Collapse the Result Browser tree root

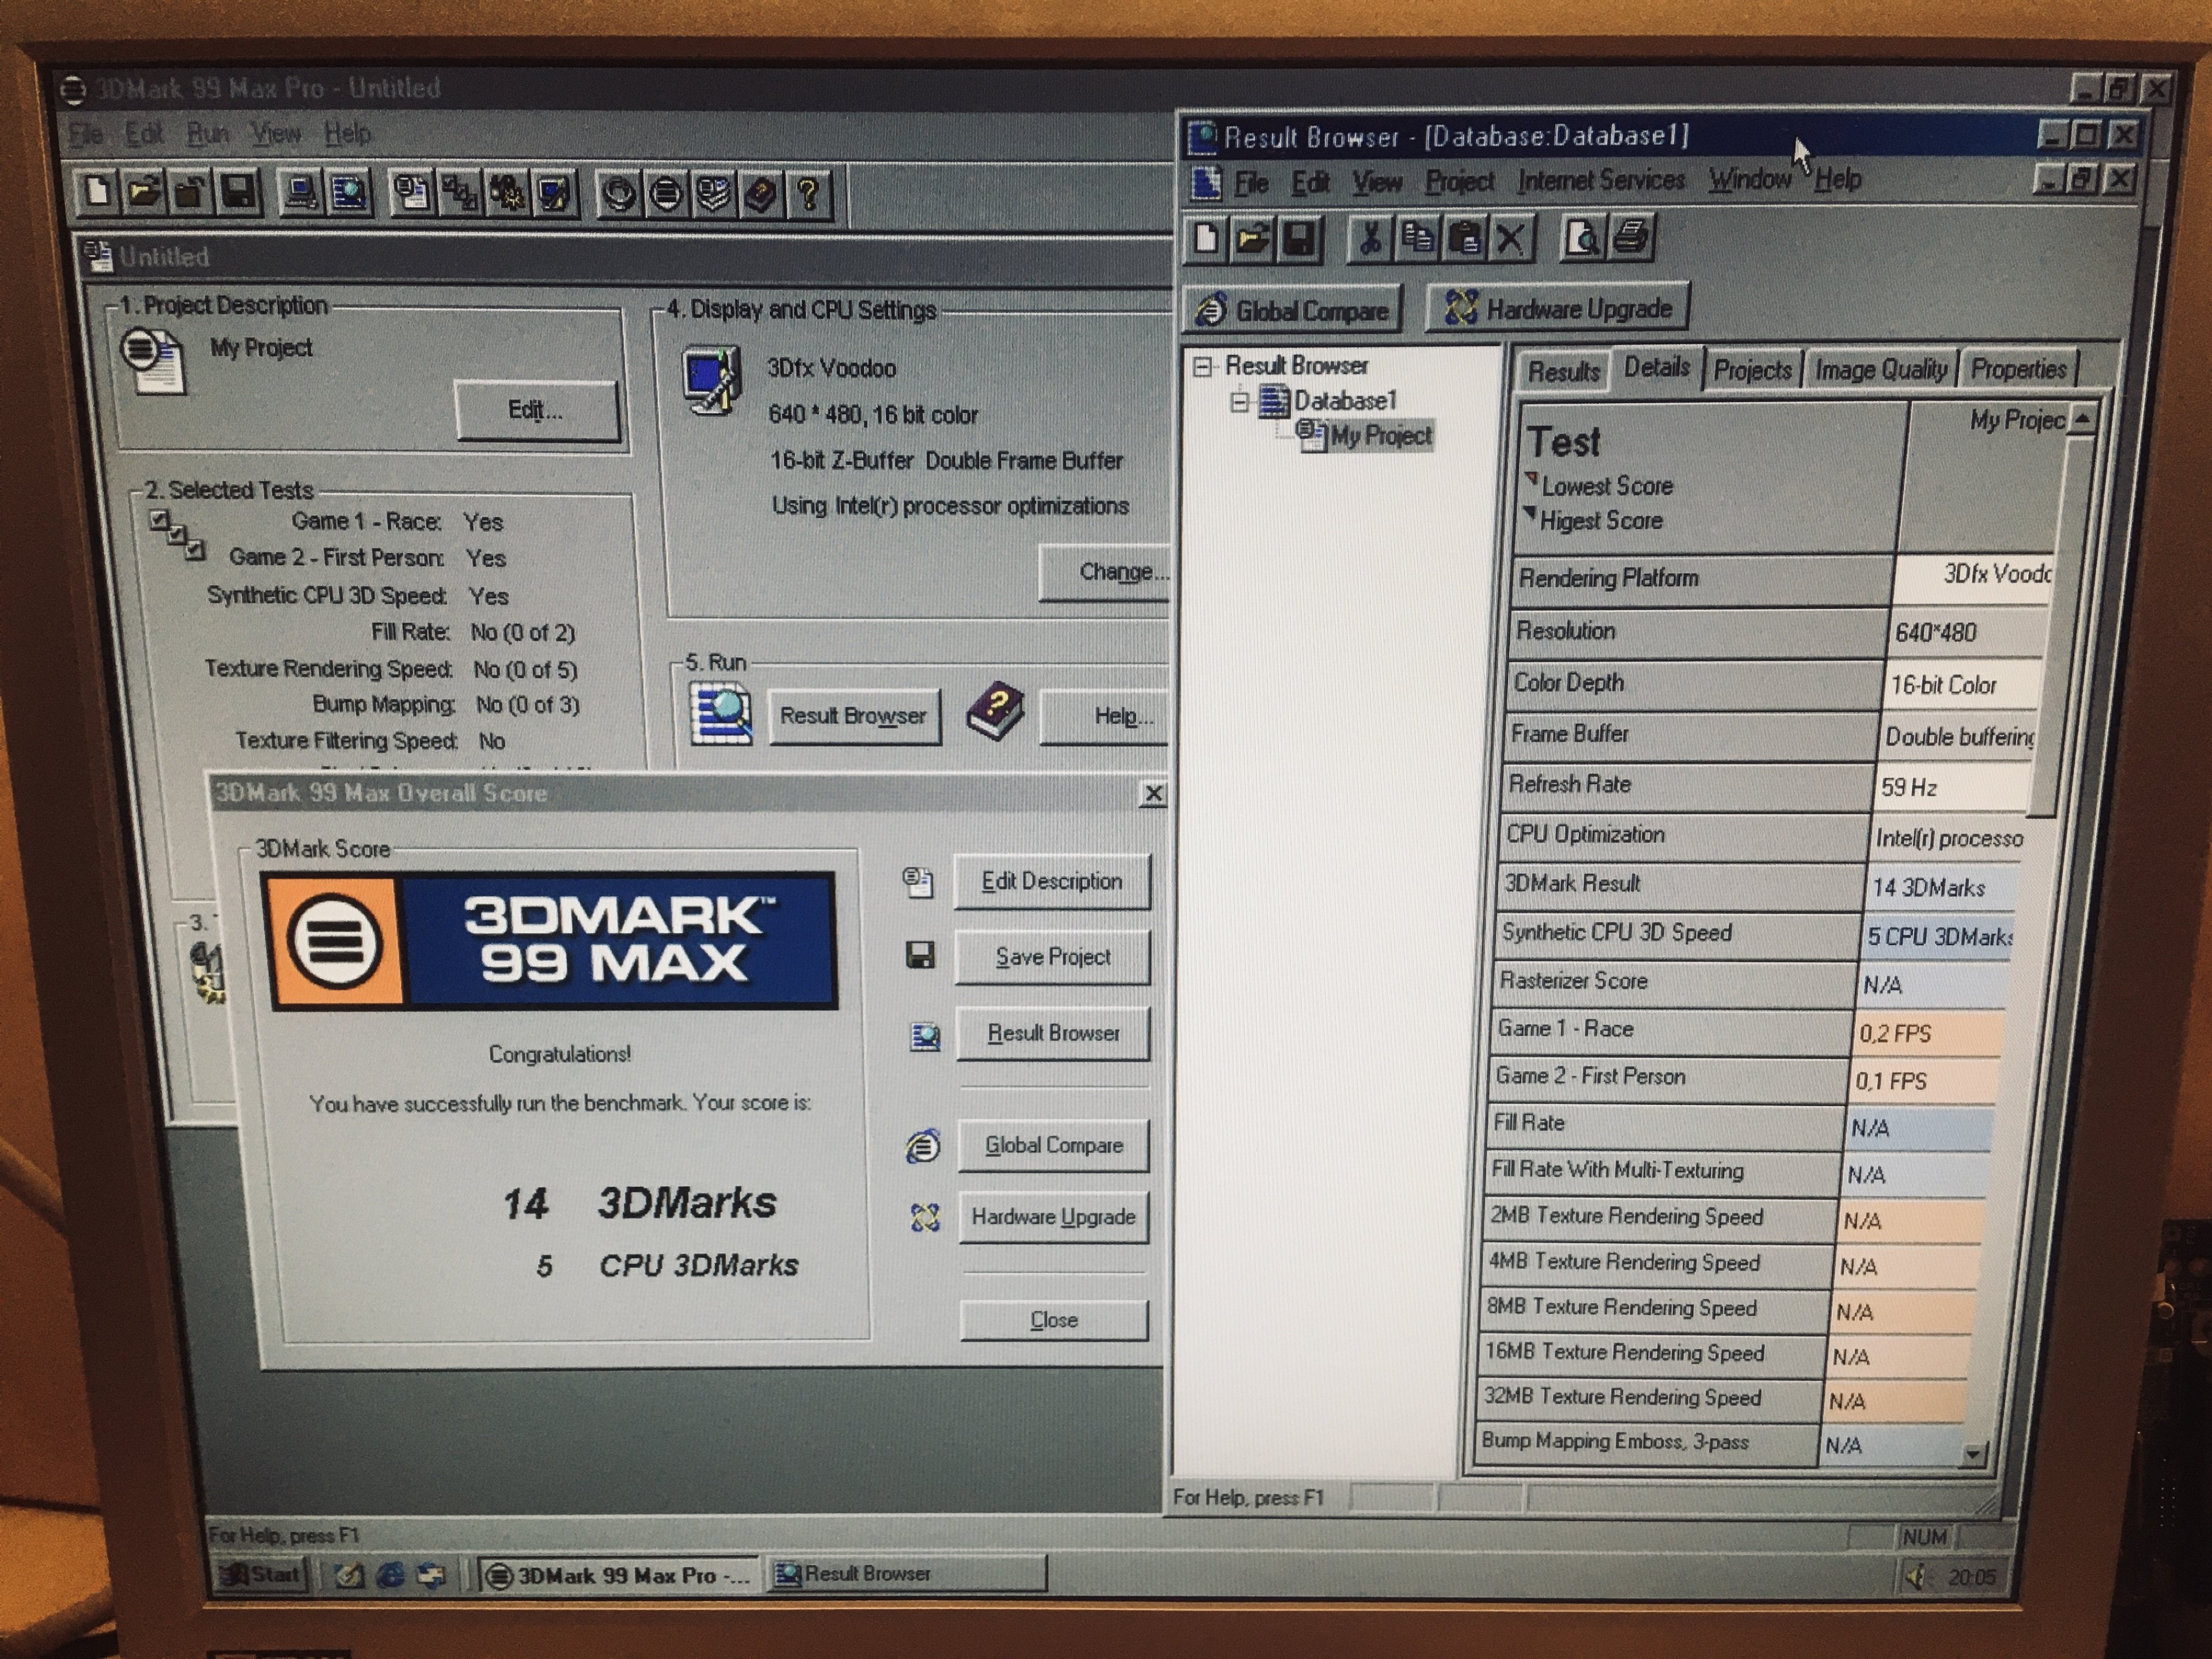pyautogui.click(x=1203, y=367)
